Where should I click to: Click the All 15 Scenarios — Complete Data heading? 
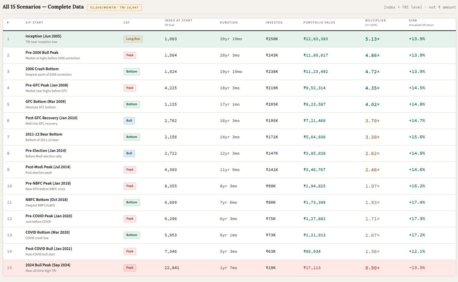coord(43,7)
